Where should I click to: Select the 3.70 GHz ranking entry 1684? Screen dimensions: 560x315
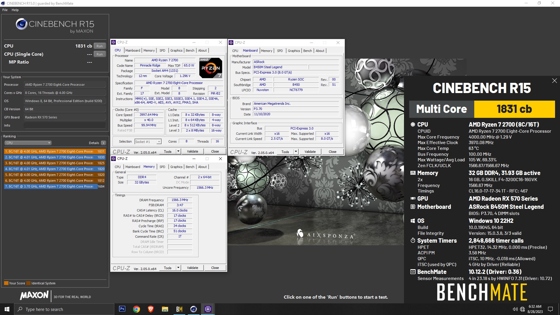55,186
